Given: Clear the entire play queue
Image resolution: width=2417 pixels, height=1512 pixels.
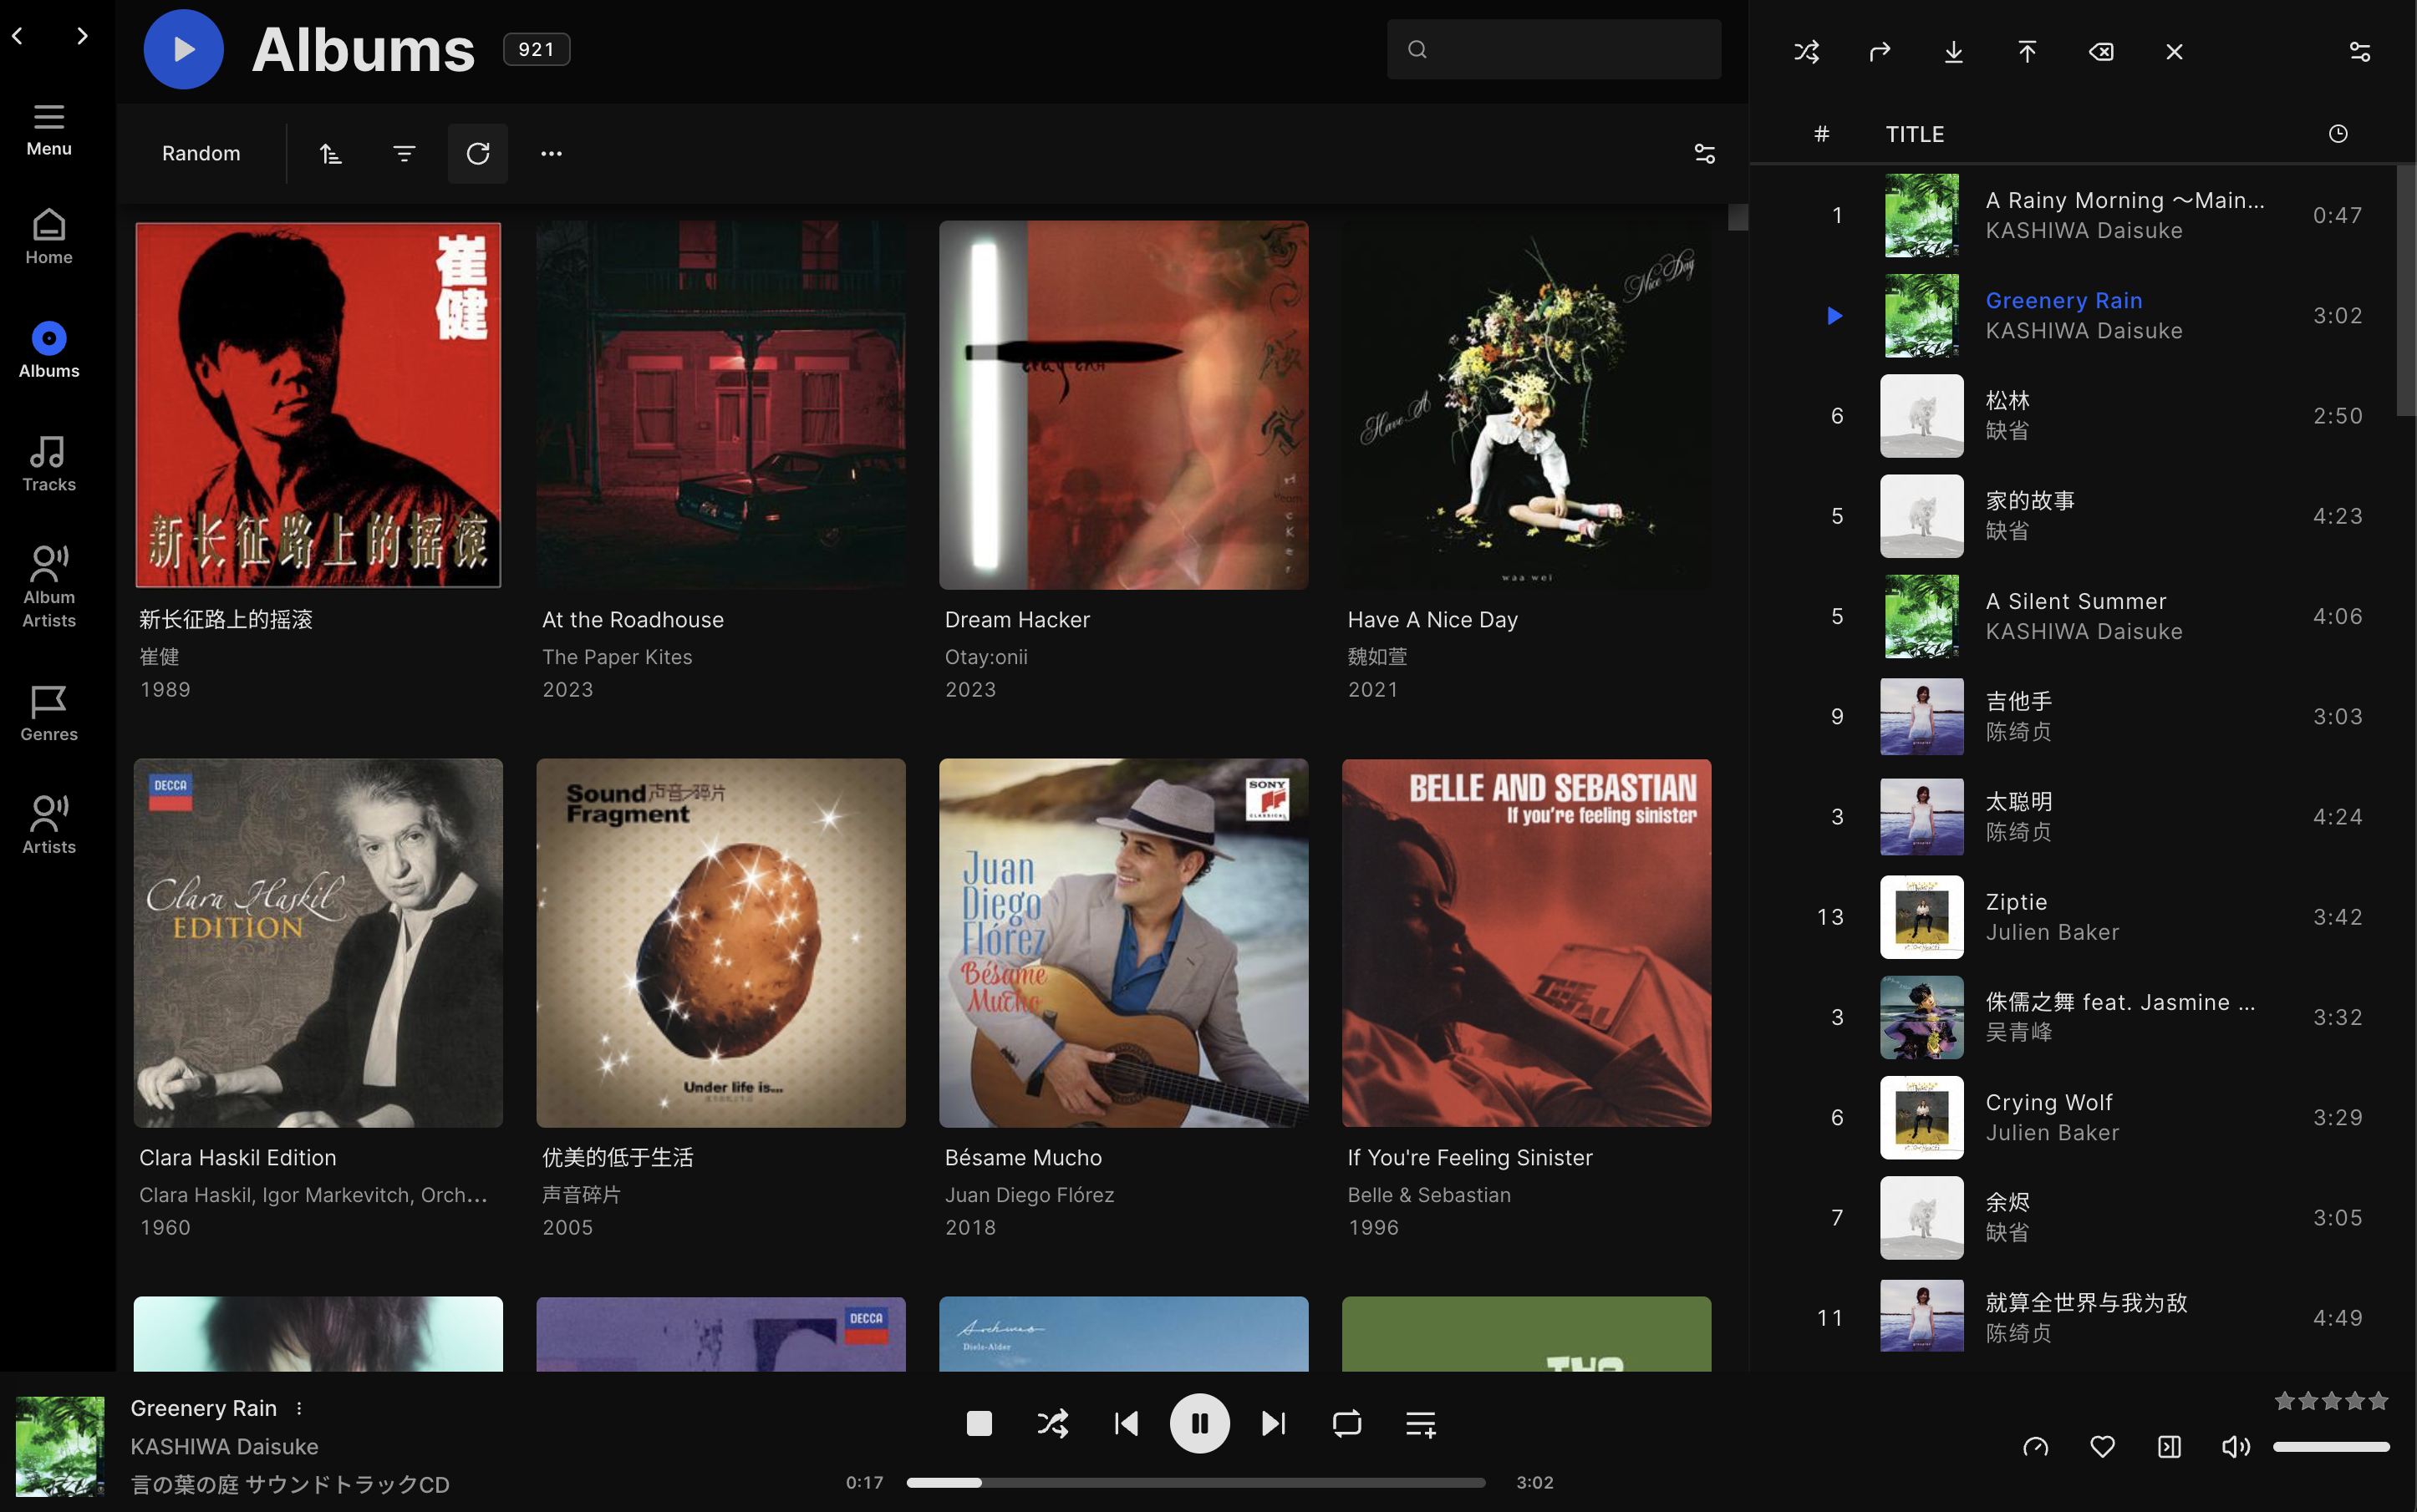Looking at the screenshot, I should (2174, 51).
